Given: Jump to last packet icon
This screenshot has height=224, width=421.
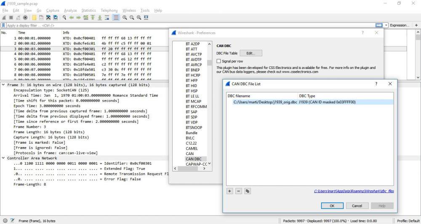Looking at the screenshot, I should pos(100,17).
